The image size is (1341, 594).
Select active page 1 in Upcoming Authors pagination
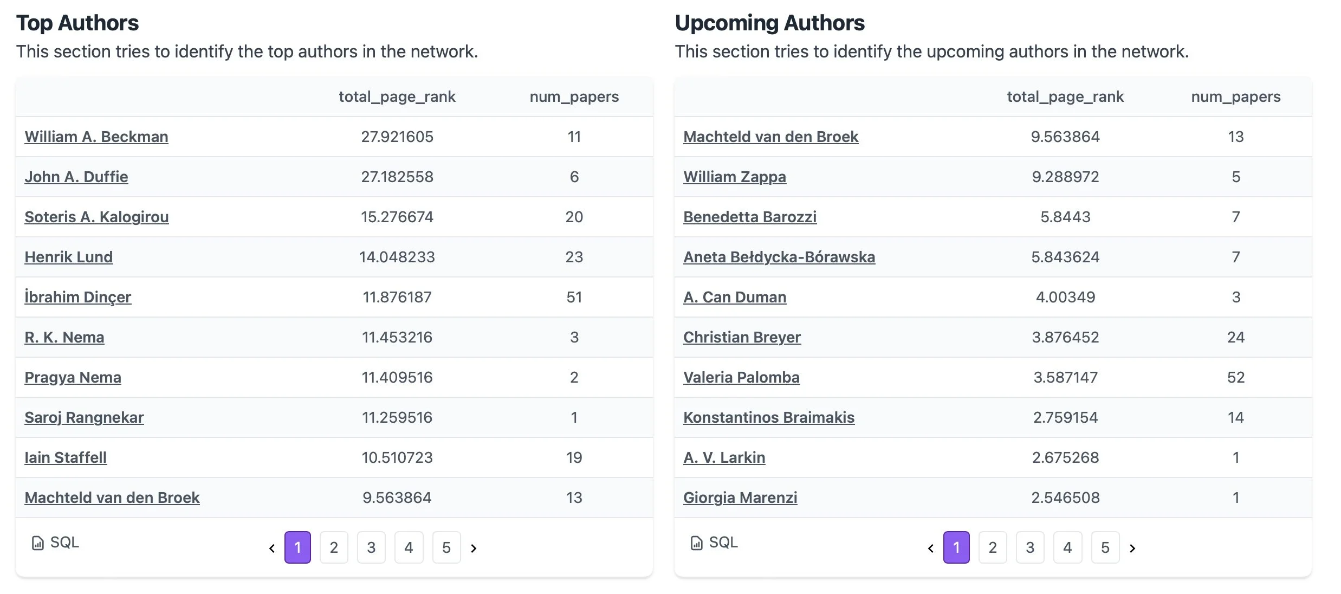coord(956,547)
